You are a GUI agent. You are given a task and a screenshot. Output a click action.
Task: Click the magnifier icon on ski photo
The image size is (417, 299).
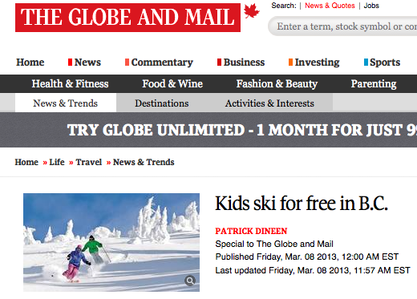(190, 281)
